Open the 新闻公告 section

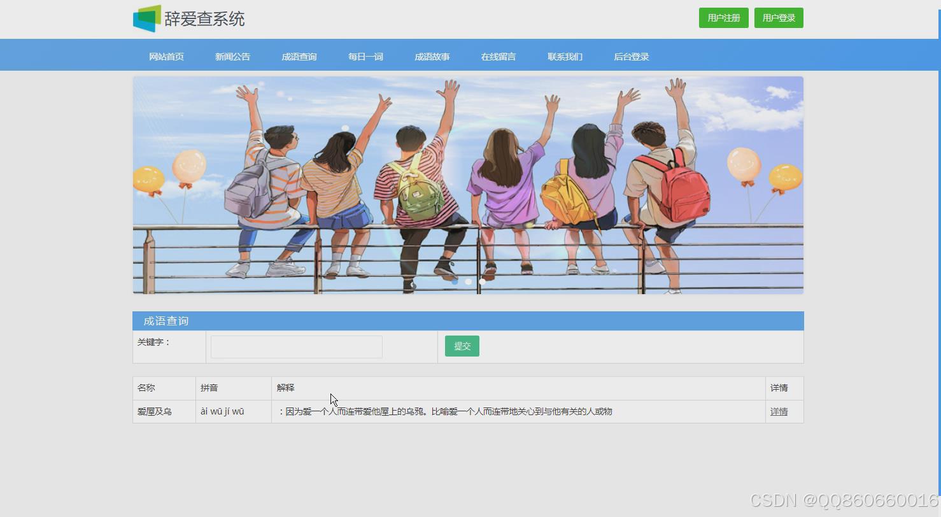tap(232, 56)
